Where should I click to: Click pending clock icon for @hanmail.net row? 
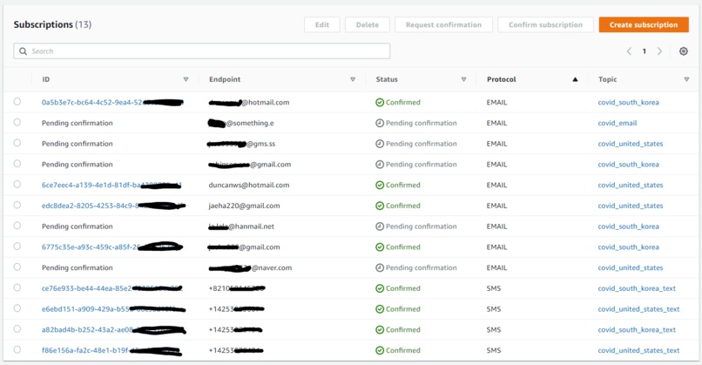pos(380,226)
